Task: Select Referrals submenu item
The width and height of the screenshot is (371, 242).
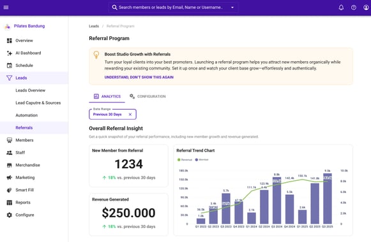Action: [34, 127]
